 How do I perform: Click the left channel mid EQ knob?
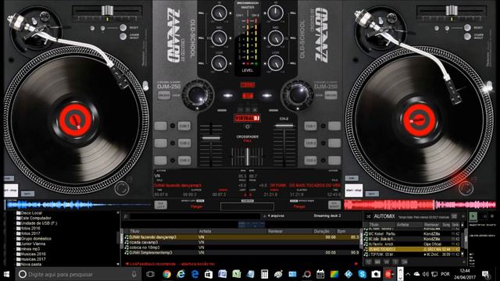pos(219,38)
